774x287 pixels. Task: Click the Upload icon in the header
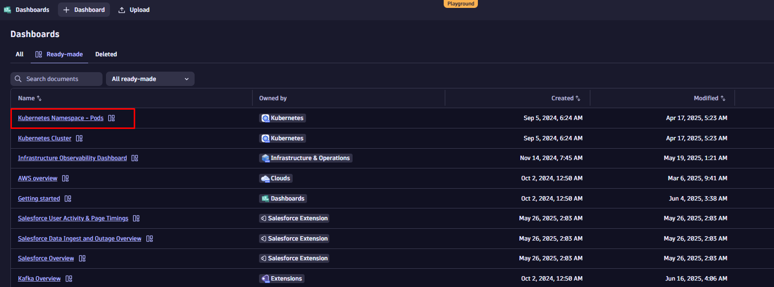(122, 9)
